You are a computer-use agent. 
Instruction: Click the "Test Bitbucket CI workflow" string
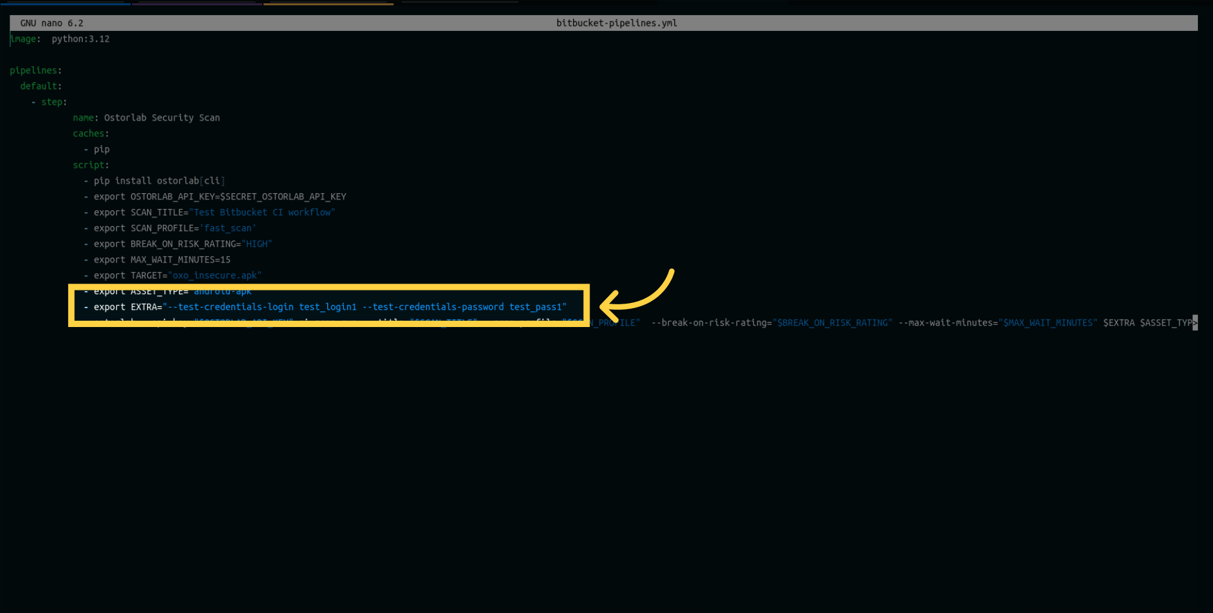pyautogui.click(x=262, y=213)
